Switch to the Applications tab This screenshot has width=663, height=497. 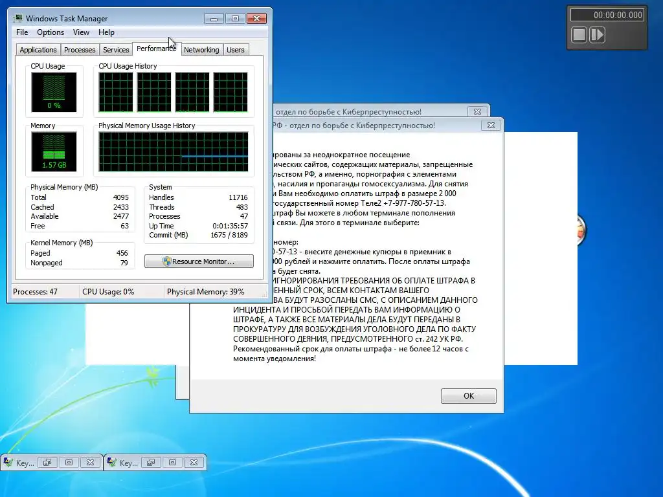[38, 50]
